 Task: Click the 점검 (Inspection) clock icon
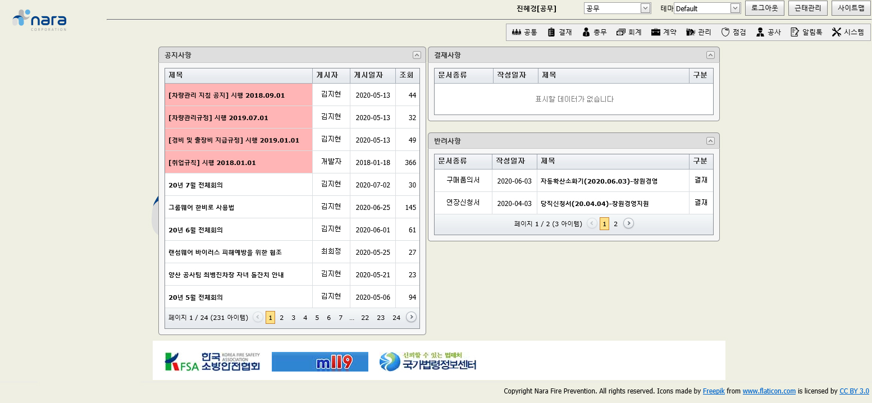point(733,32)
